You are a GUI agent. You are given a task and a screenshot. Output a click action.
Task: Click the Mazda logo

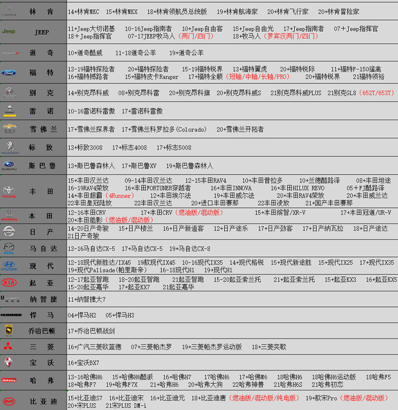click(x=9, y=248)
